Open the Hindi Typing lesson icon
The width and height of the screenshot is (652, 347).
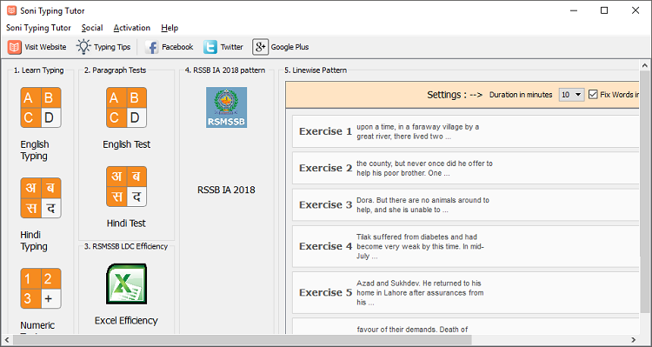coord(41,198)
